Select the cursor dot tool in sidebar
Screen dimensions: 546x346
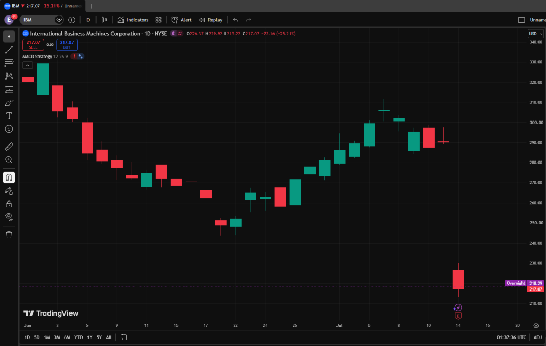[9, 36]
